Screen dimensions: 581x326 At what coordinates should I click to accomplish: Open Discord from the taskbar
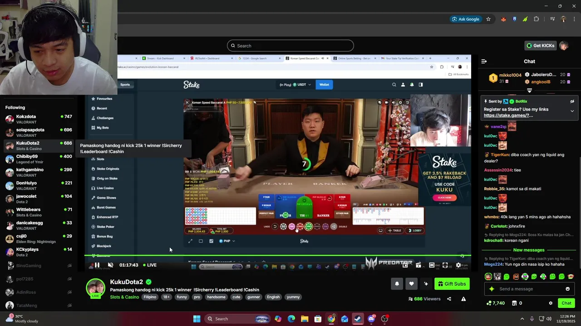click(x=371, y=319)
